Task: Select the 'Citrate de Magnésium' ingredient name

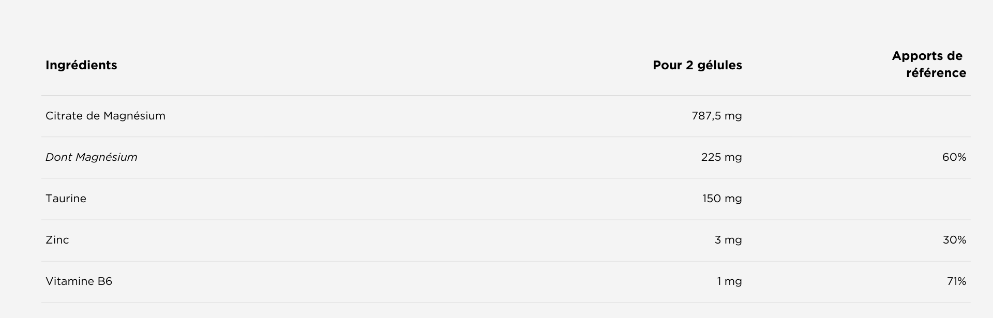Action: point(106,116)
